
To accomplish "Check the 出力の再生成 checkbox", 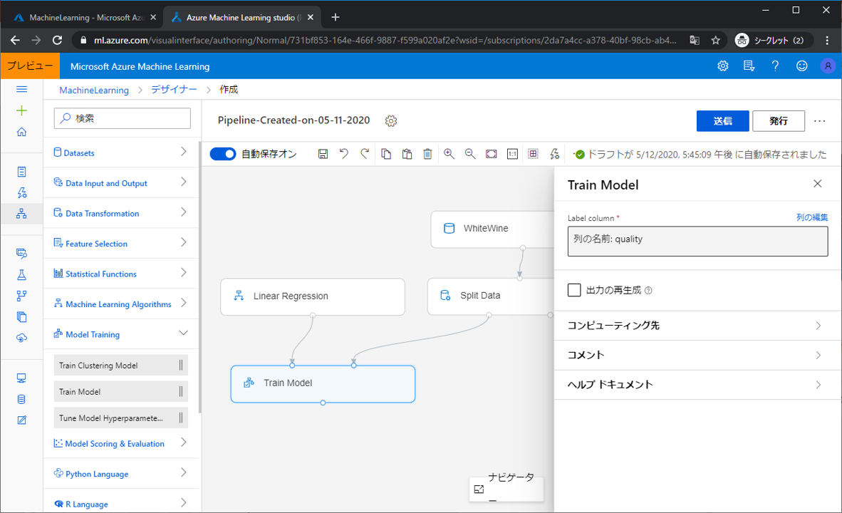I will [574, 290].
